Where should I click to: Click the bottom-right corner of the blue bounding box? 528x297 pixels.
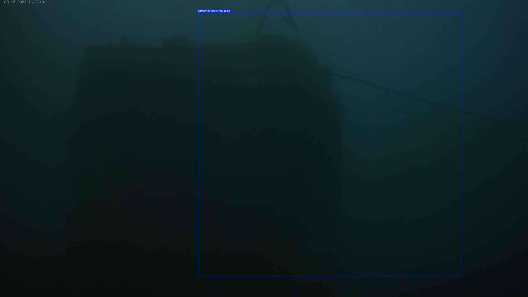click(x=462, y=276)
